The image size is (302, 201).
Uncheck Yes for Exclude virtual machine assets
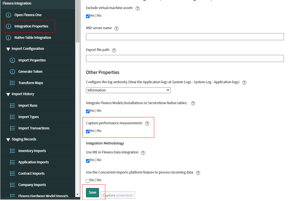88,16
